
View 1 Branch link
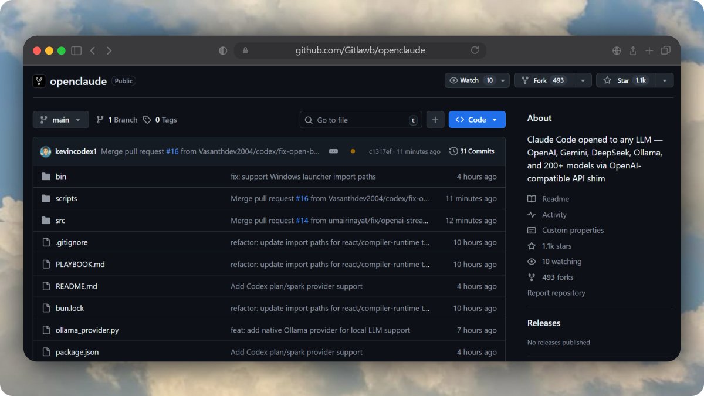click(117, 120)
